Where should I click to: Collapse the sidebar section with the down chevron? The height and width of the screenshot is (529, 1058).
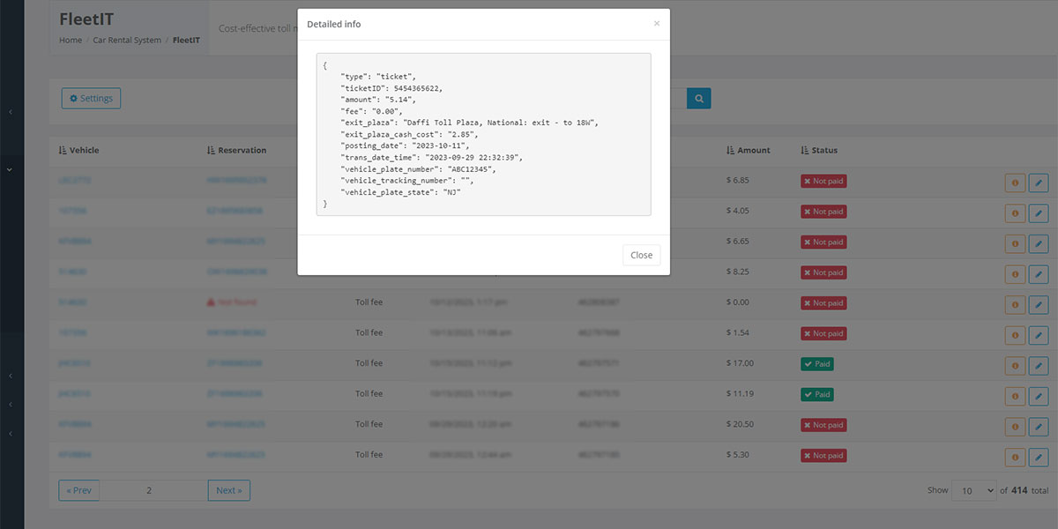pos(10,168)
